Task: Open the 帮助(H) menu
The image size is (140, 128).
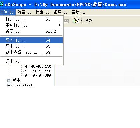Action: [x=78, y=12]
